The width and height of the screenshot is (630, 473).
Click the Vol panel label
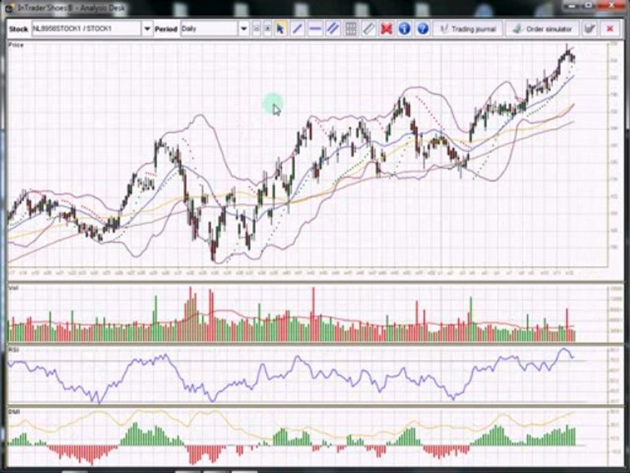13,288
